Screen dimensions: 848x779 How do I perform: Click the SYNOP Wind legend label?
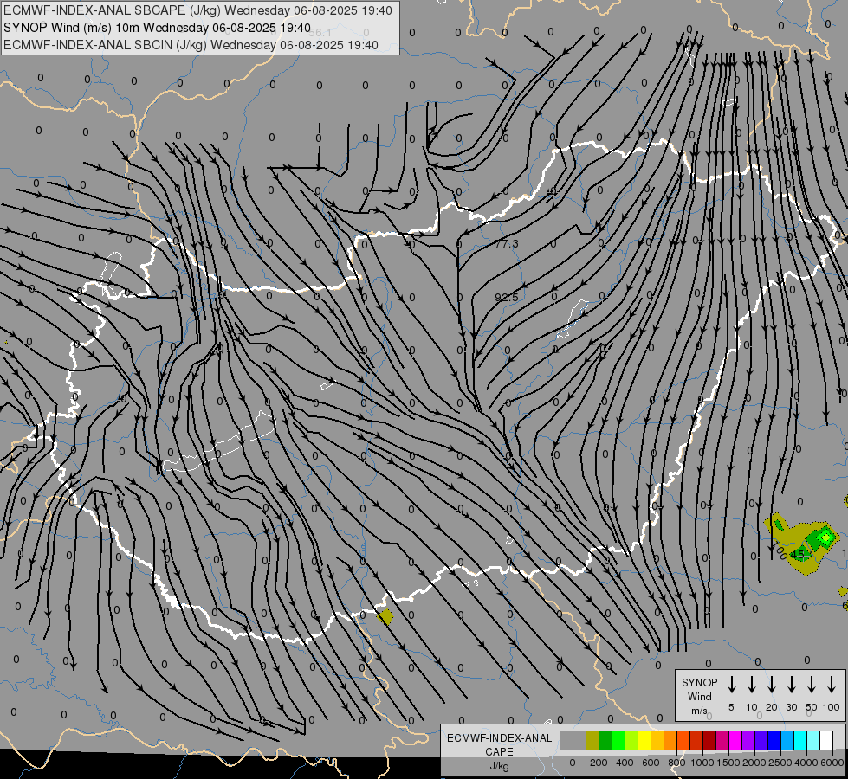(699, 689)
